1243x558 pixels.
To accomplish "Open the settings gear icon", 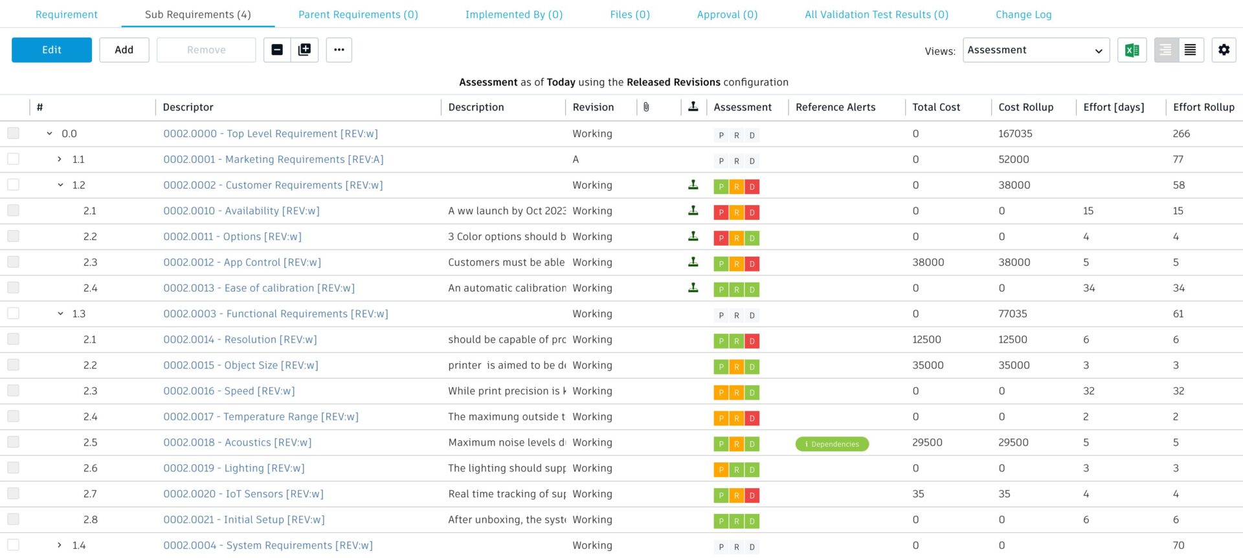I will click(x=1224, y=50).
